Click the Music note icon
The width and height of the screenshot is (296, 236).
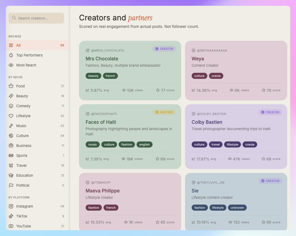click(11, 126)
